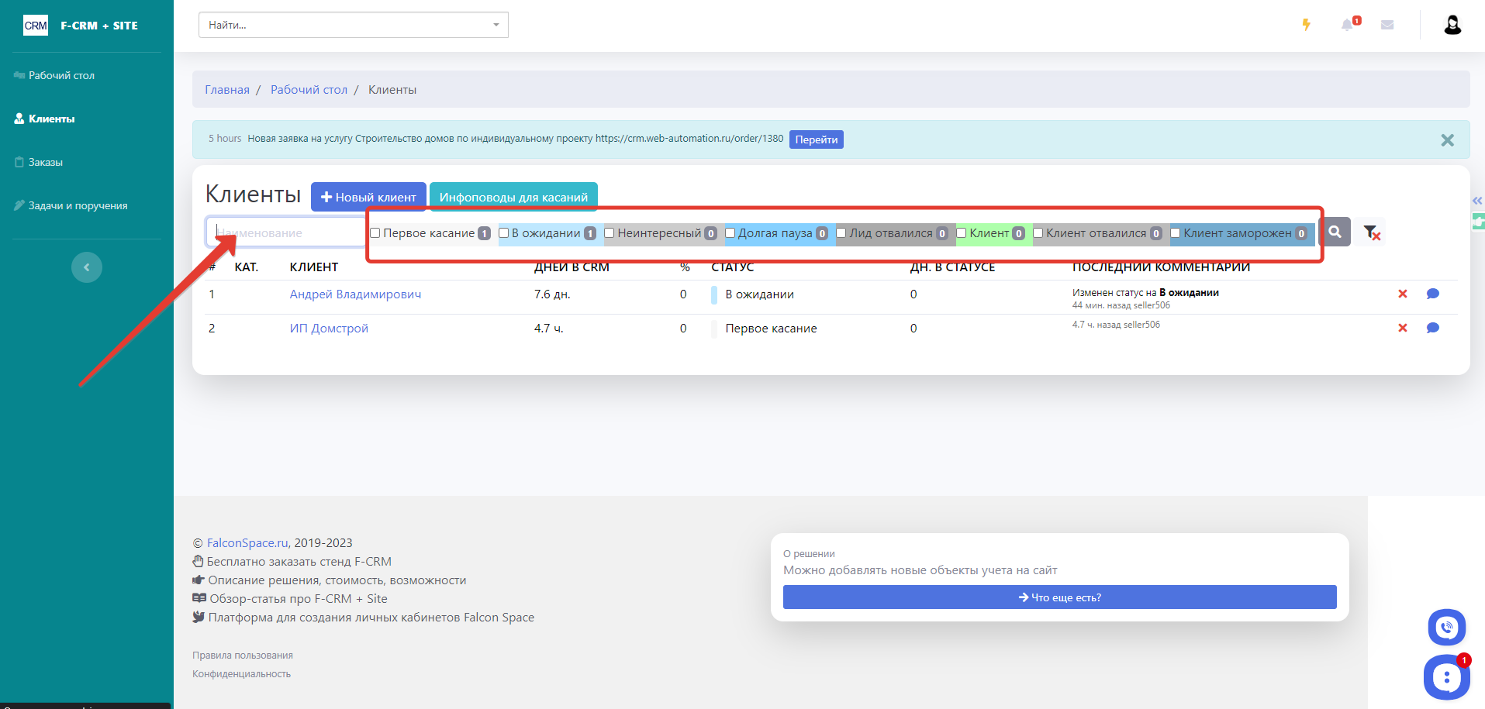Click the lightning bolt icon in header
Viewport: 1485px width, 709px height.
coord(1306,25)
